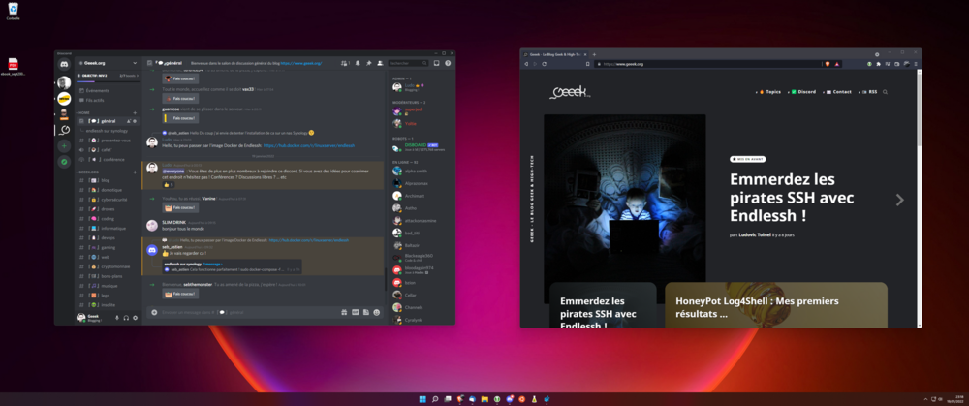This screenshot has height=406, width=969.
Task: Click browser address bar geeek.org
Action: 717,64
